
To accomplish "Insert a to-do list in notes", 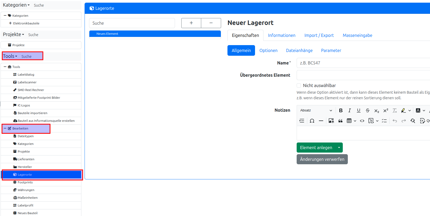I will point(384,121).
